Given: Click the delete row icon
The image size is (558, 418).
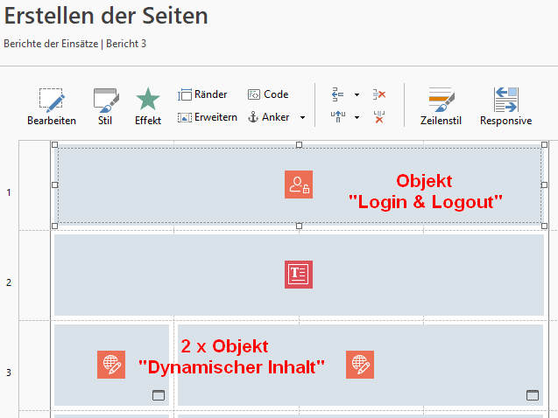Looking at the screenshot, I should pos(378,94).
